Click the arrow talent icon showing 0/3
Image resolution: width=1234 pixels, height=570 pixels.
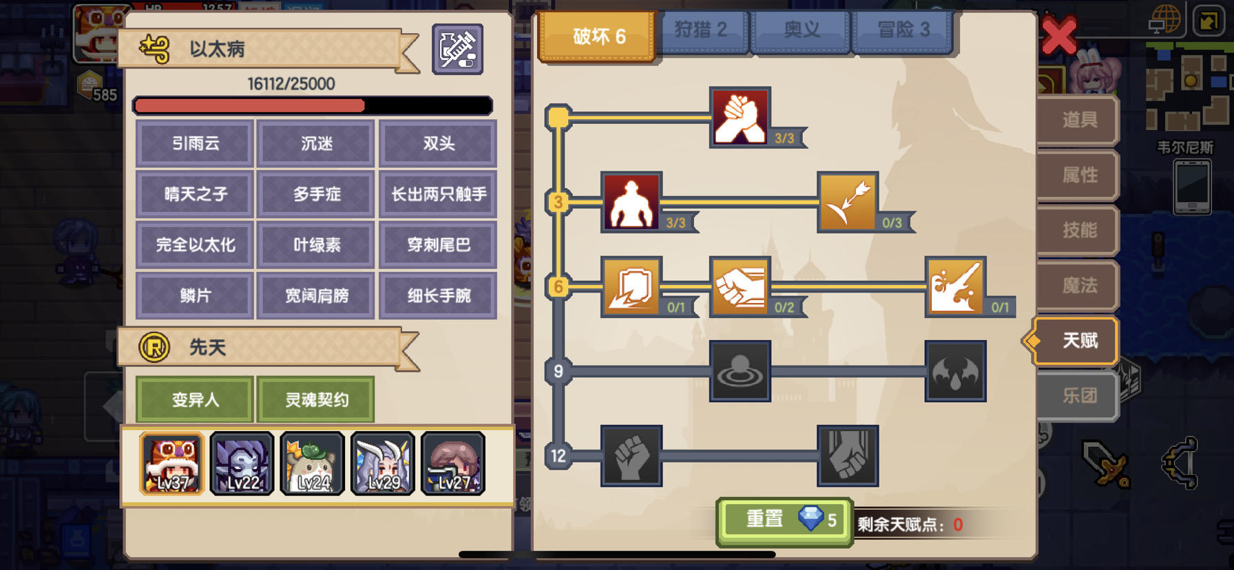pos(848,202)
